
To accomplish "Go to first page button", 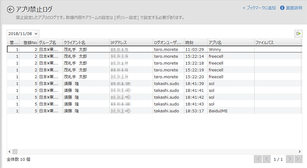I will [258, 159].
